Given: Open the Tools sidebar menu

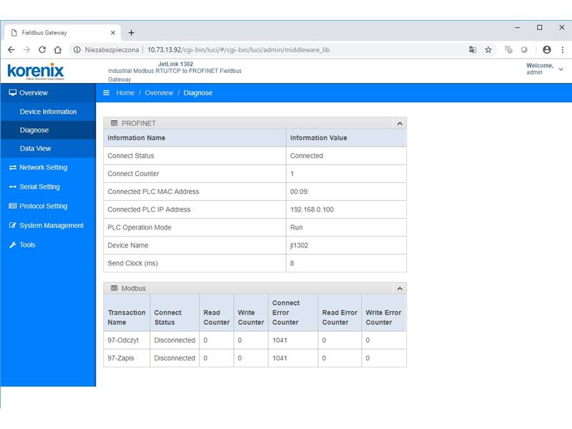Looking at the screenshot, I should click(x=48, y=245).
